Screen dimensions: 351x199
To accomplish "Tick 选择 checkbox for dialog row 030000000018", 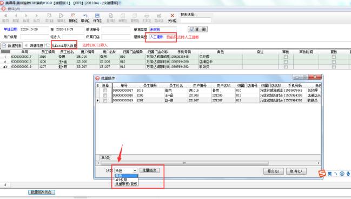I will (x=105, y=95).
